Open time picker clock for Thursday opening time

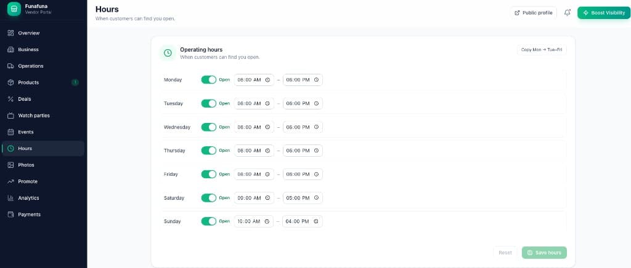(267, 151)
